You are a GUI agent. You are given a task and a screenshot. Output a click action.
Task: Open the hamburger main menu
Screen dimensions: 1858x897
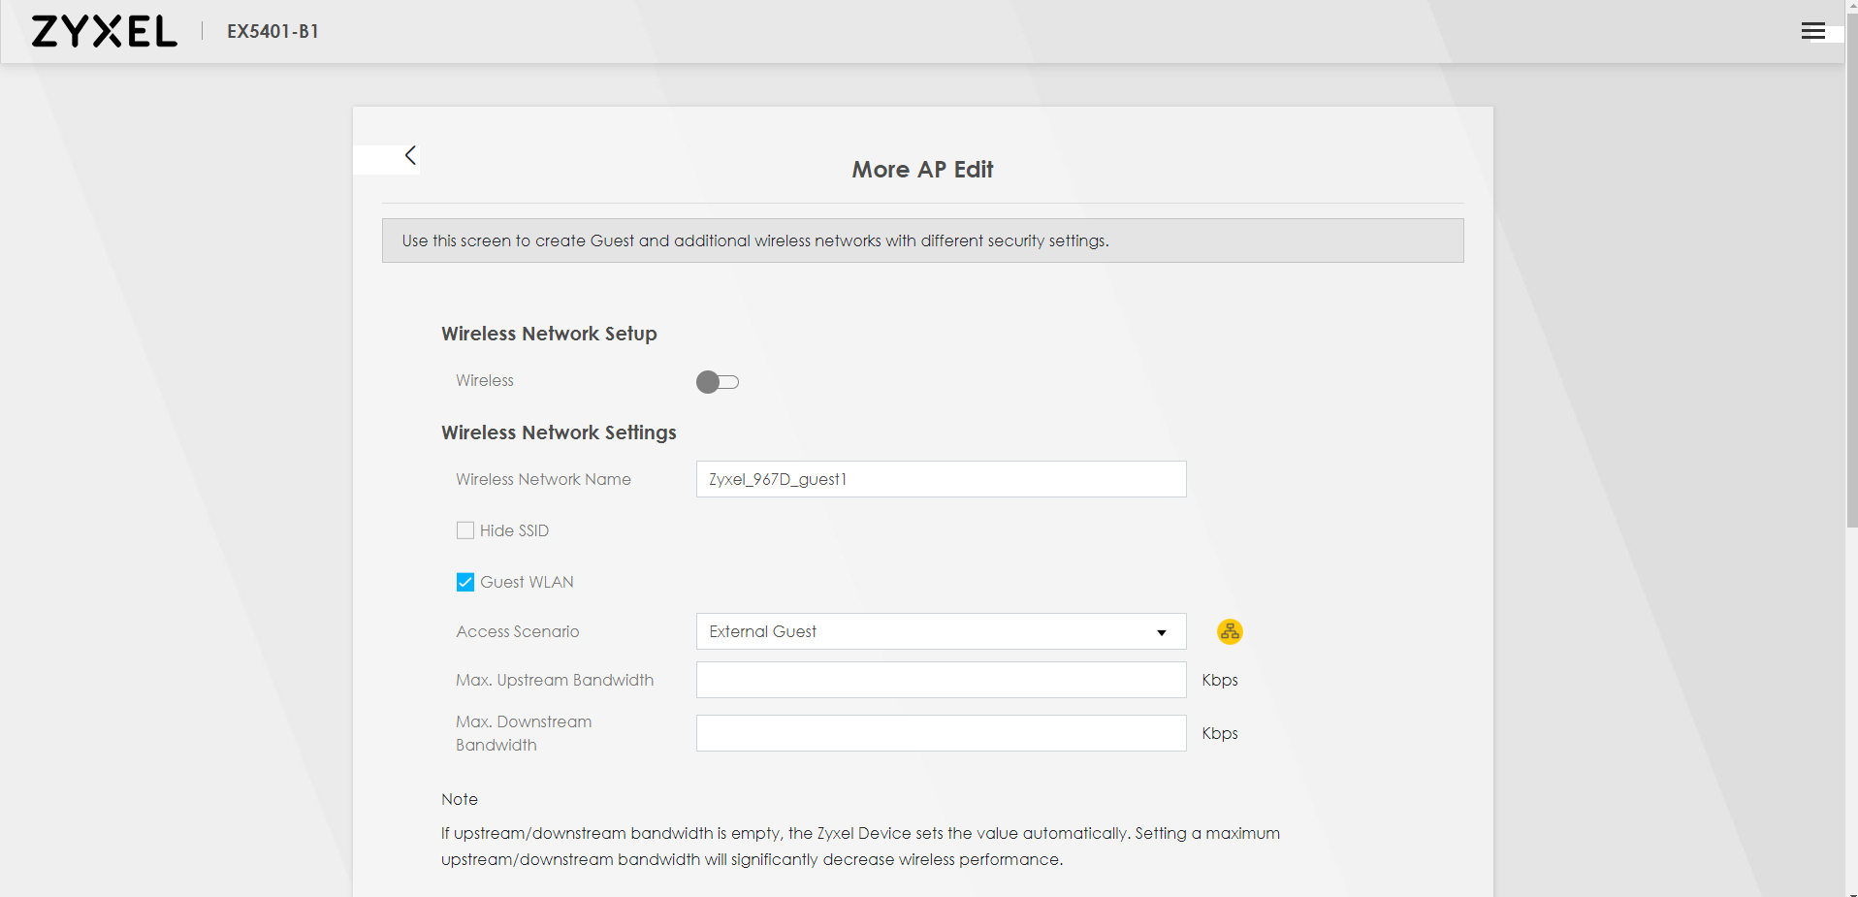tap(1812, 31)
